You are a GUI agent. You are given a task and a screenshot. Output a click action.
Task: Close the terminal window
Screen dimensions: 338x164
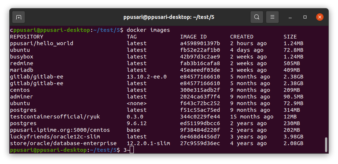(x=320, y=17)
